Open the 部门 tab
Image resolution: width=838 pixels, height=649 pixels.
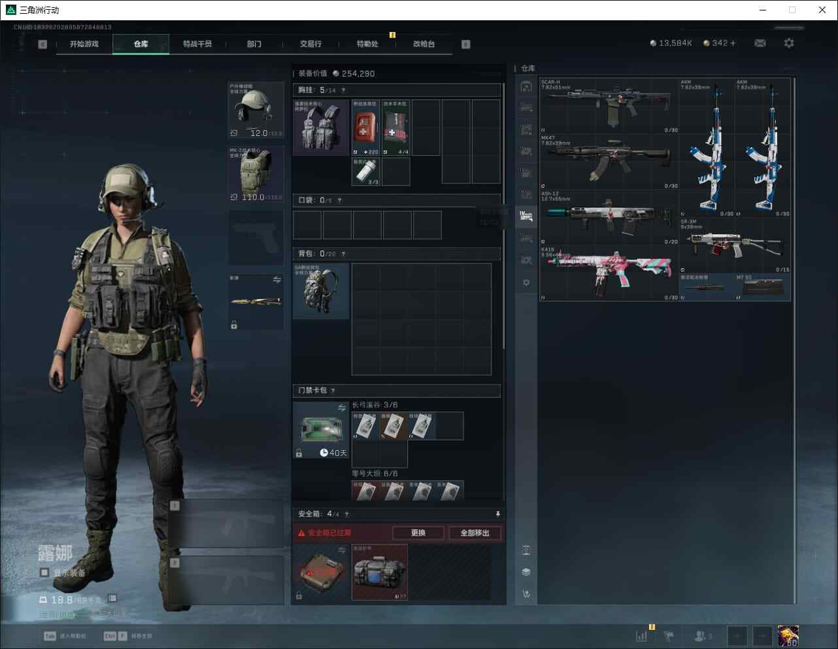254,44
